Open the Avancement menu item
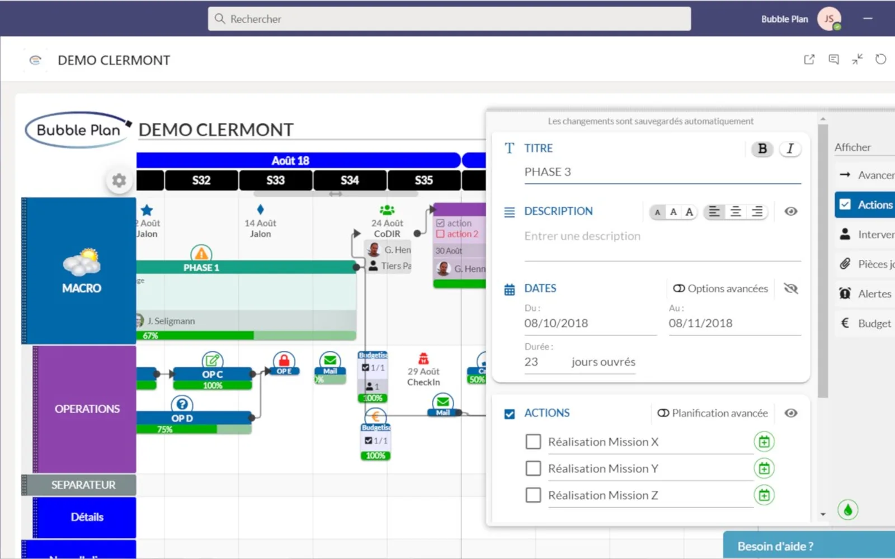Image resolution: width=895 pixels, height=559 pixels. pyautogui.click(x=865, y=175)
